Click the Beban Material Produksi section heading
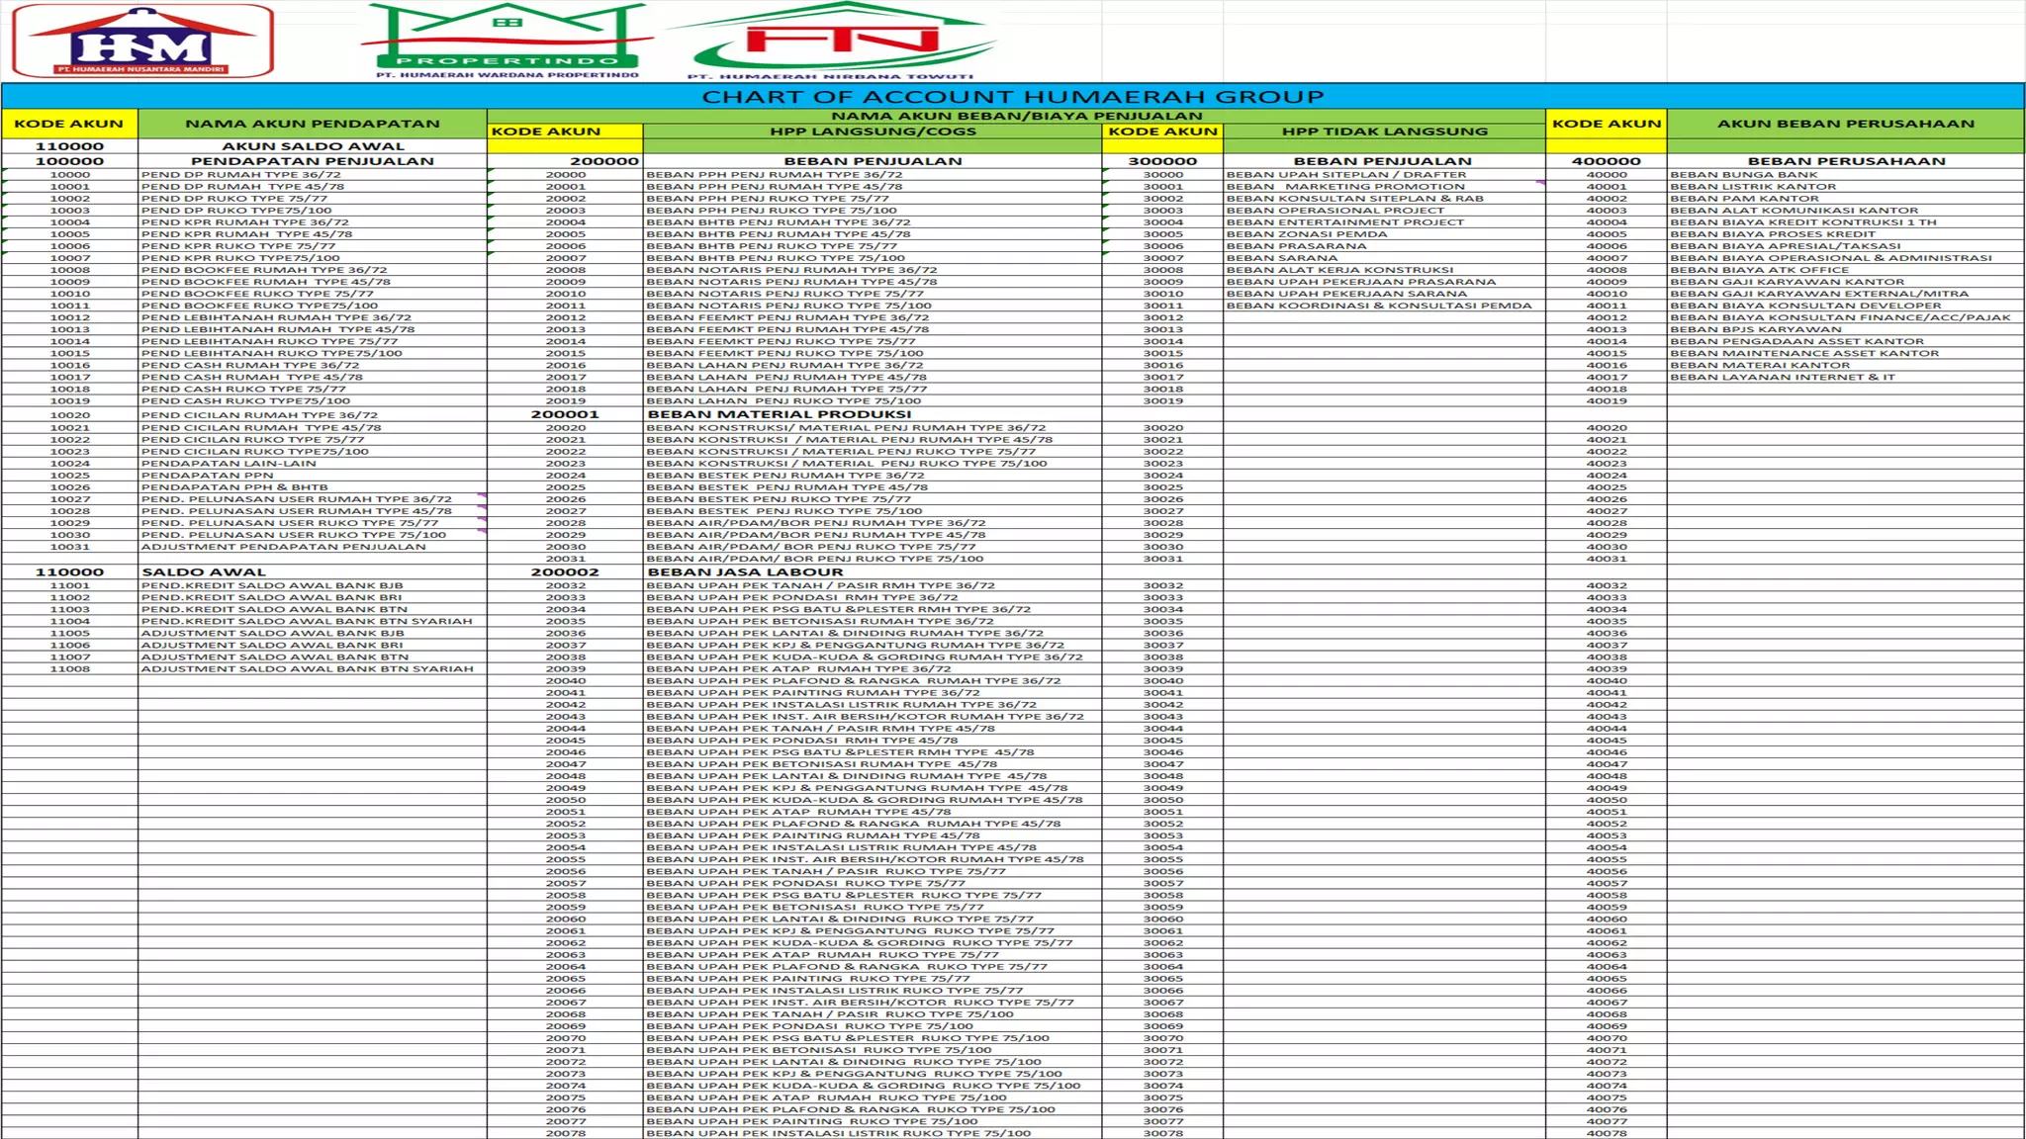2026x1139 pixels. click(x=780, y=414)
